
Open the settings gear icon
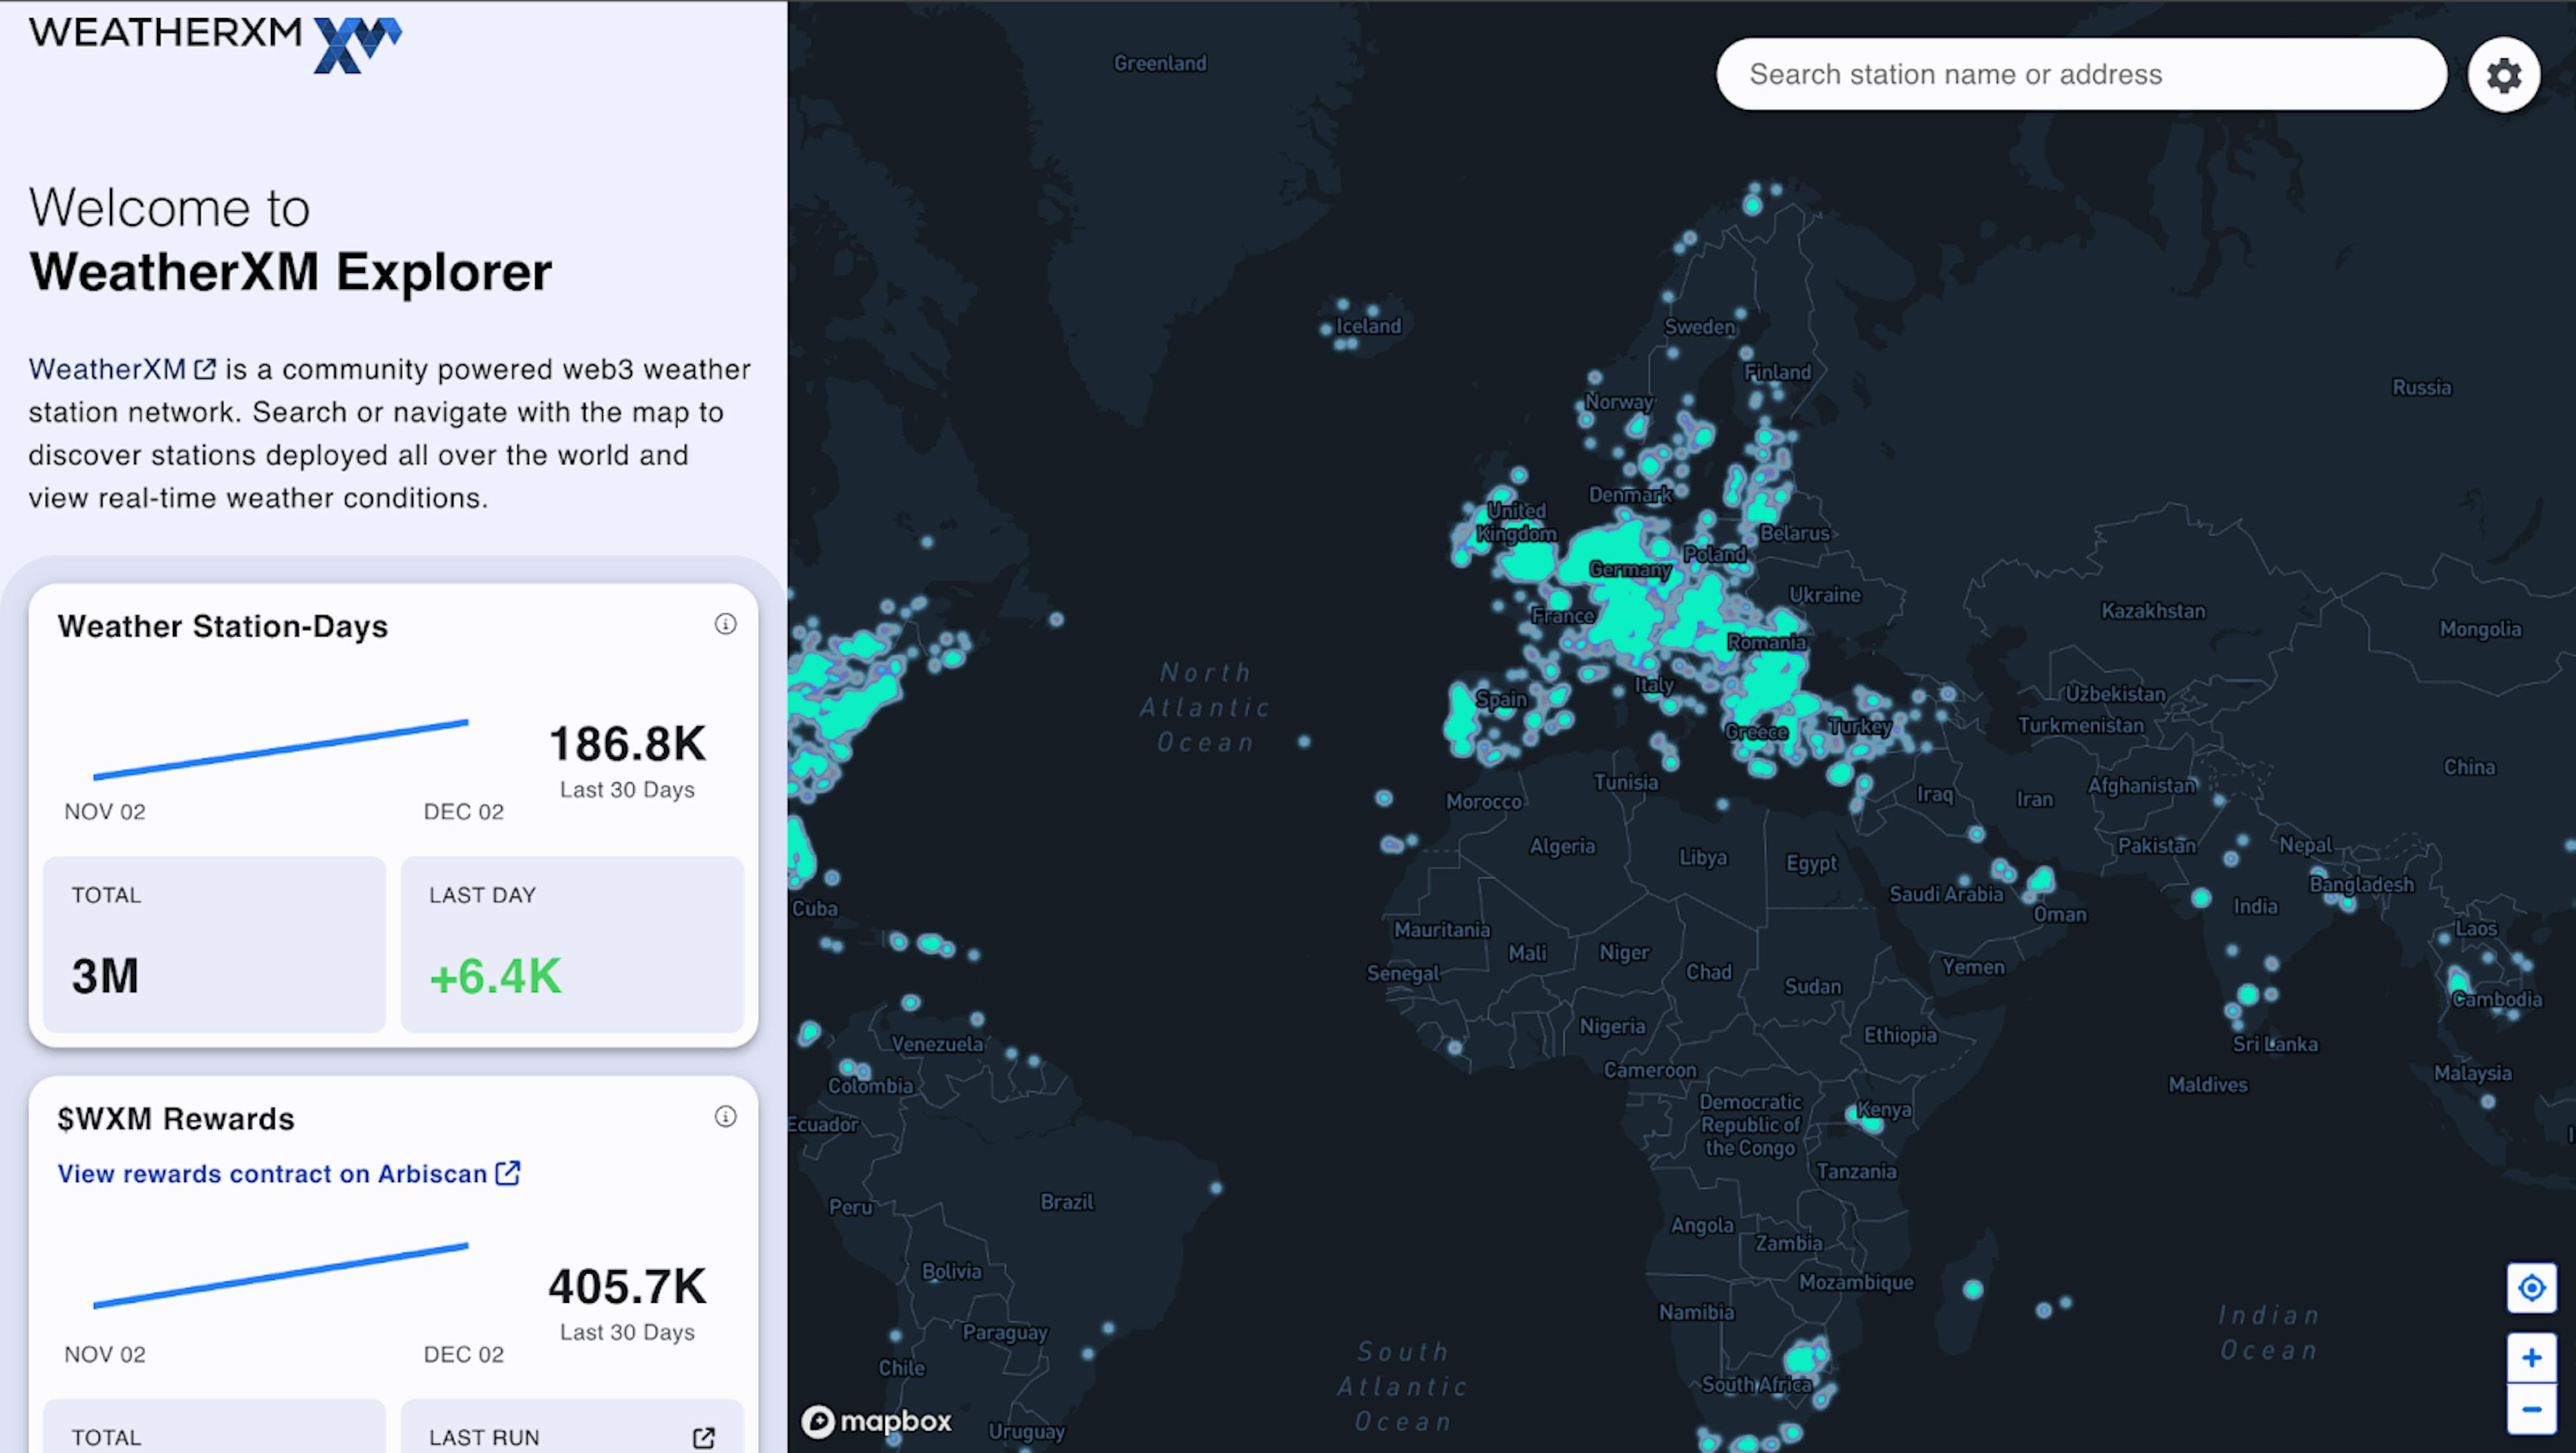click(2503, 75)
